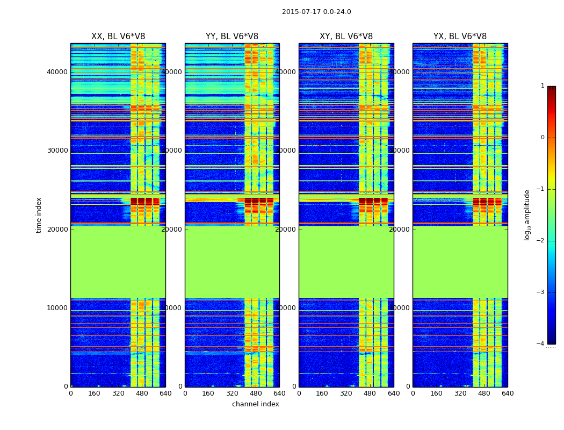This screenshot has width=564, height=430.
Task: Click the figure title '2015-07-17 0.0-24.0'
Action: pos(316,12)
